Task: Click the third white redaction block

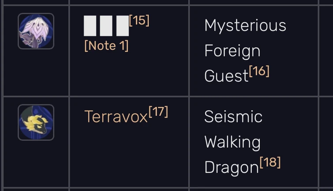Action: (x=122, y=26)
